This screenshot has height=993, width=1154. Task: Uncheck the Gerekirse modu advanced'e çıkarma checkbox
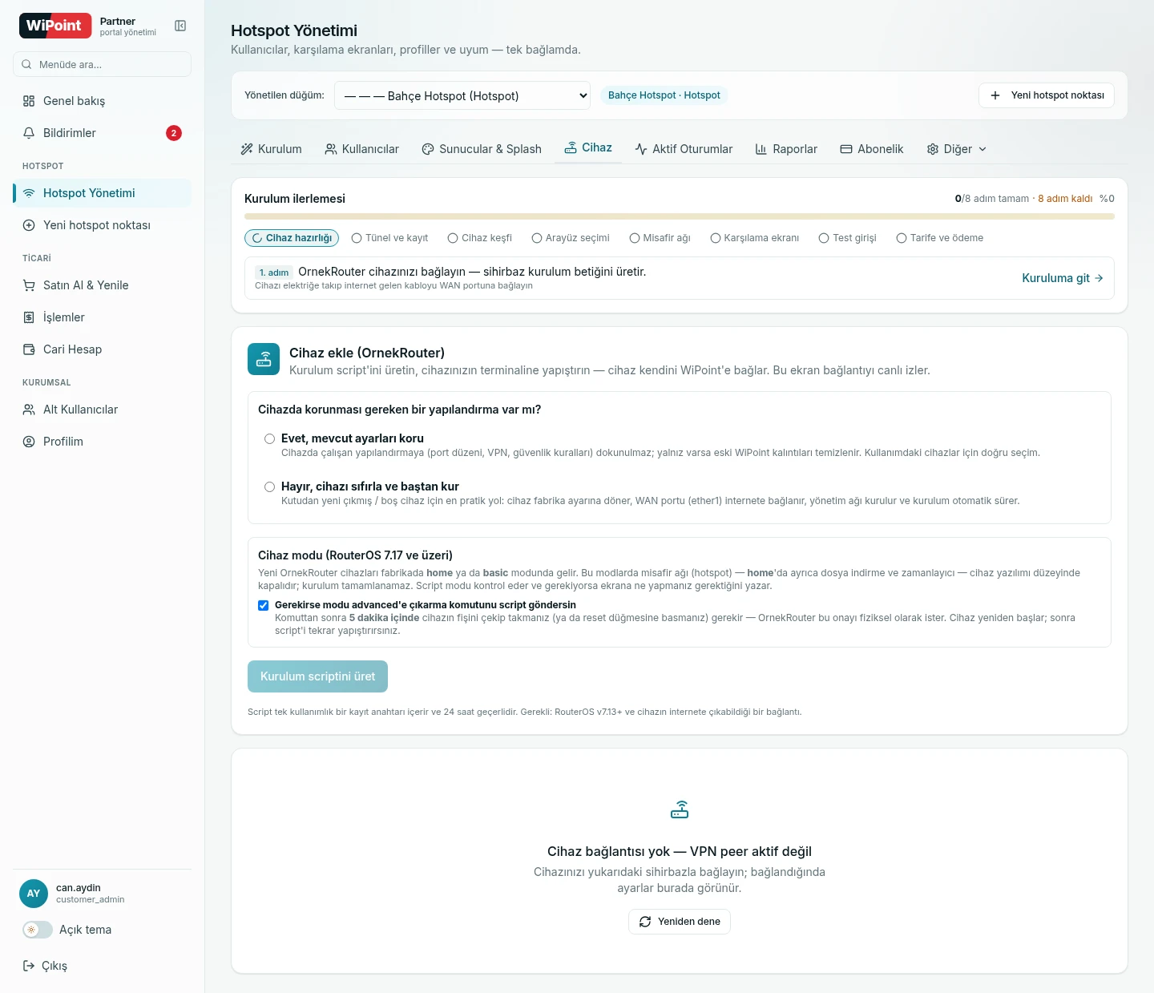[263, 605]
